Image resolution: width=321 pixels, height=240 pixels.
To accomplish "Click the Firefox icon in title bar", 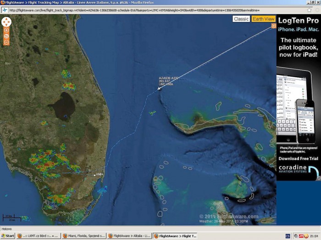I will 2,2.
